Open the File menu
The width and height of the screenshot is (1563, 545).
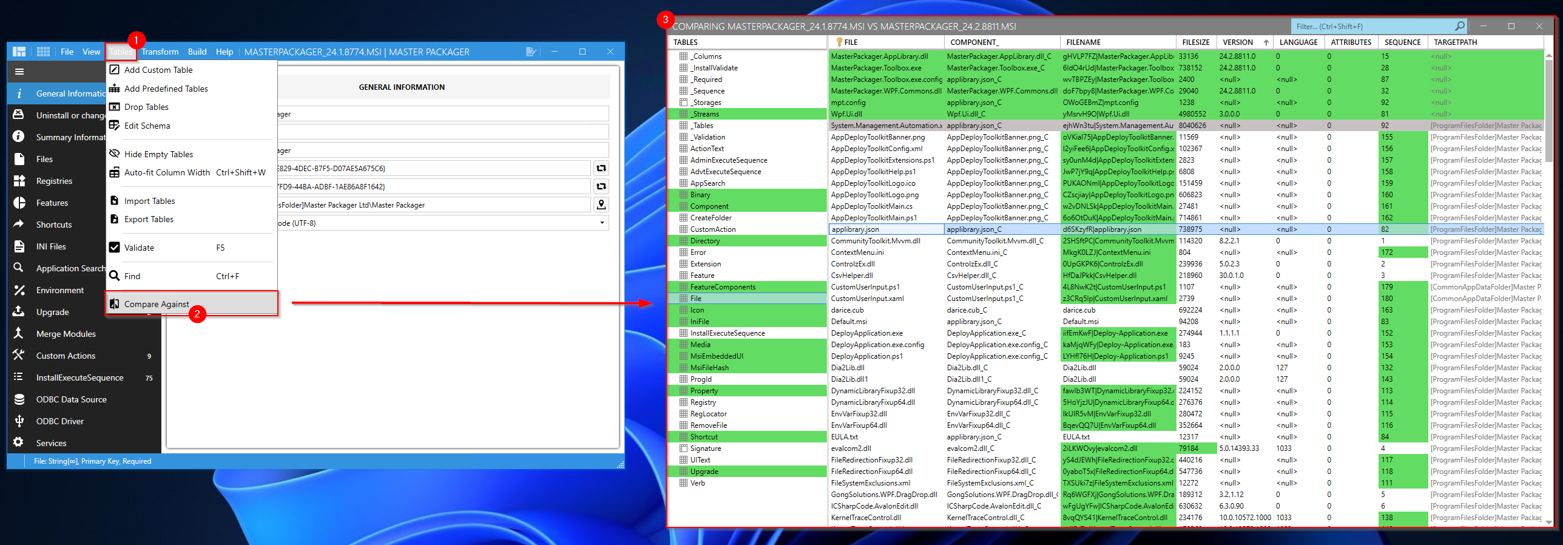[x=67, y=52]
